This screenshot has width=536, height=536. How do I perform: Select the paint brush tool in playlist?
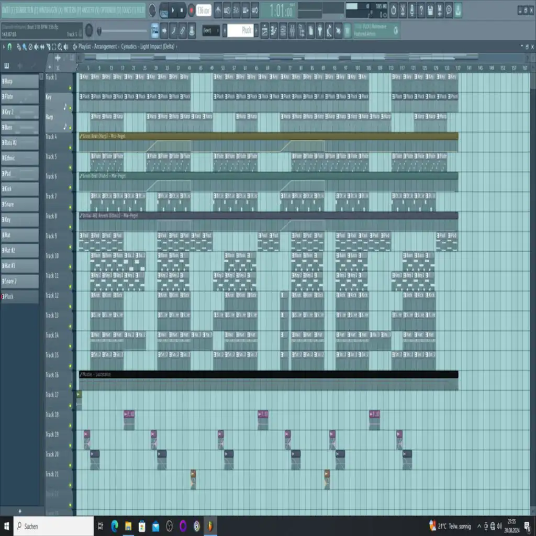click(24, 47)
